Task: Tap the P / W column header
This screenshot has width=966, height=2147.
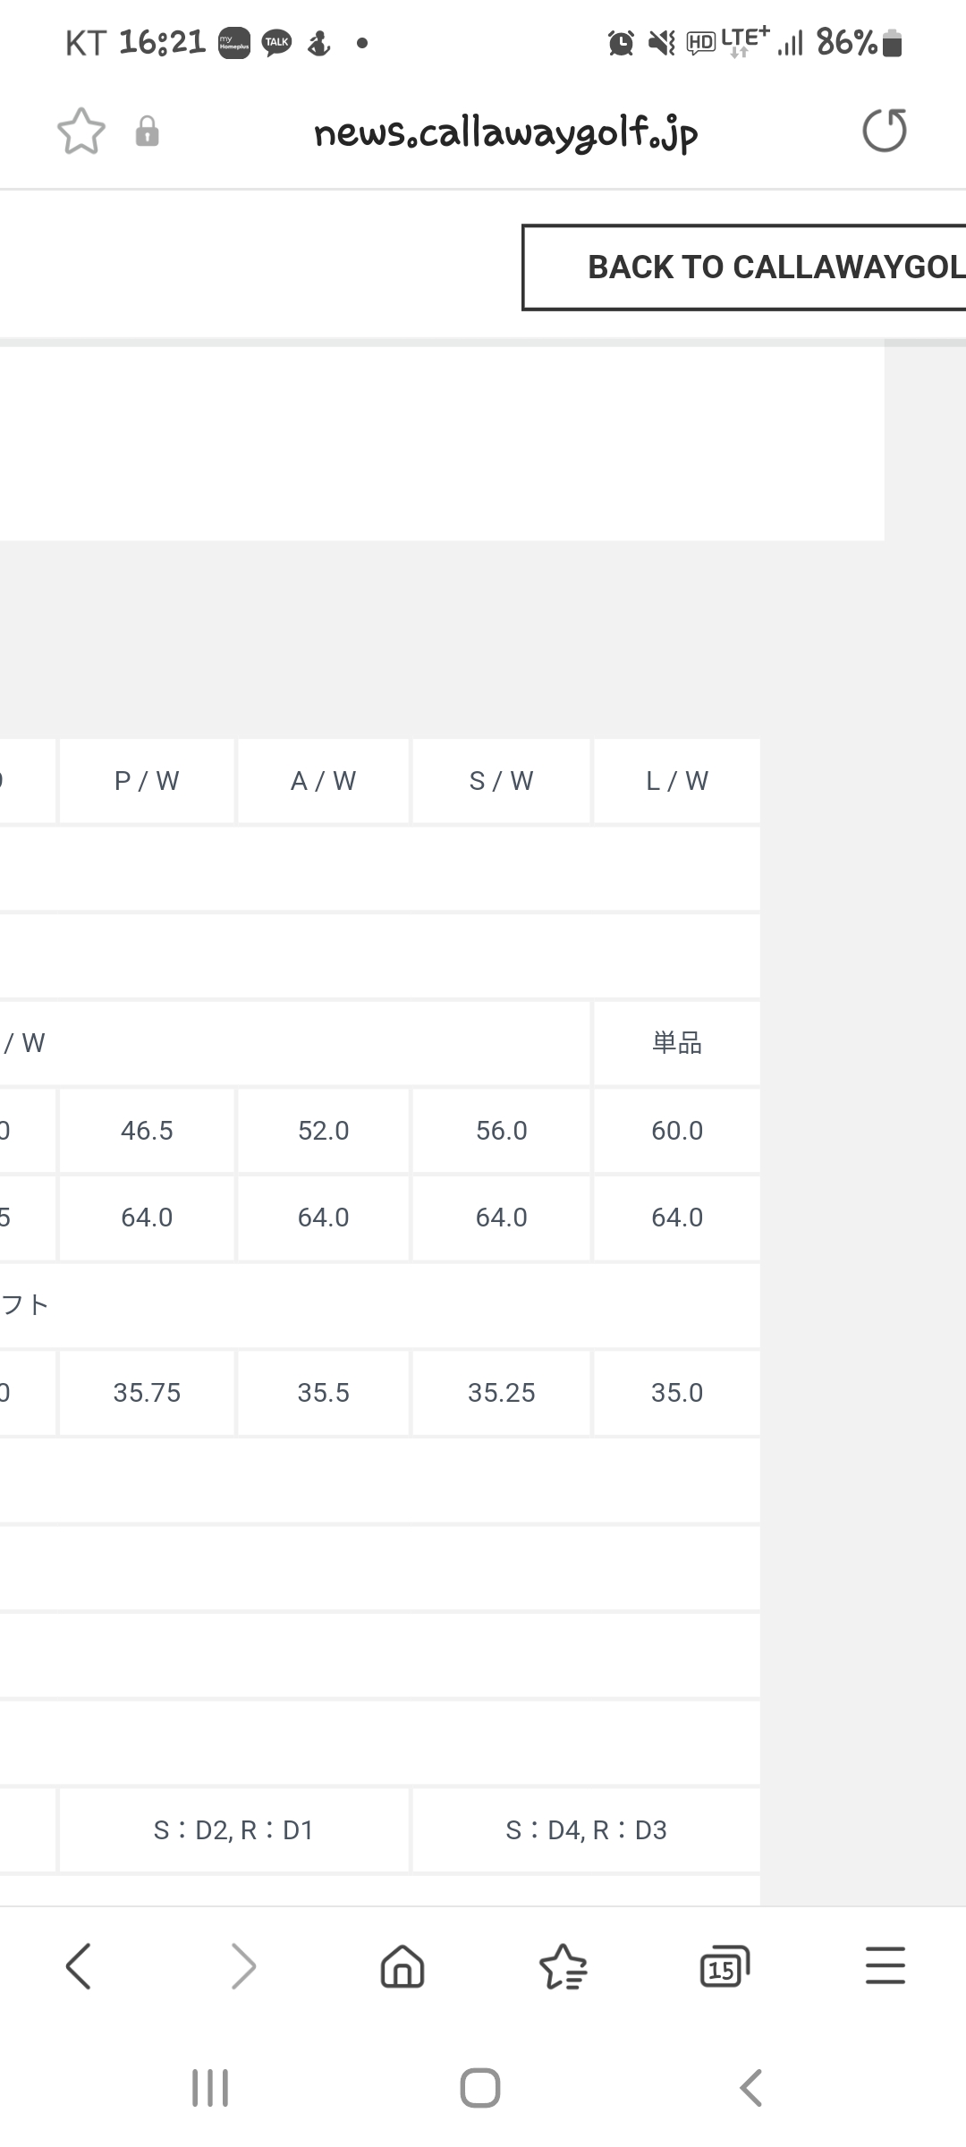Action: click(x=147, y=781)
